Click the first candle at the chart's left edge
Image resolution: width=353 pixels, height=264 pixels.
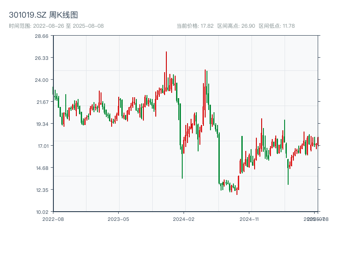point(53,91)
